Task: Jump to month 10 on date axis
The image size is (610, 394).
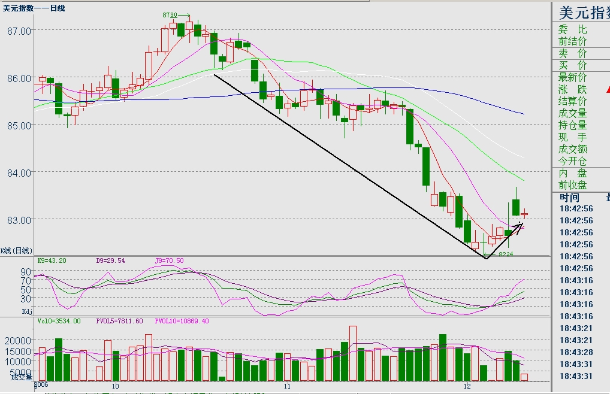Action: point(115,386)
